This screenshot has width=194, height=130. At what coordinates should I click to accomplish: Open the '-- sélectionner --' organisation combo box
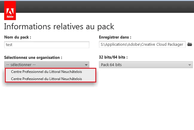tap(47, 65)
